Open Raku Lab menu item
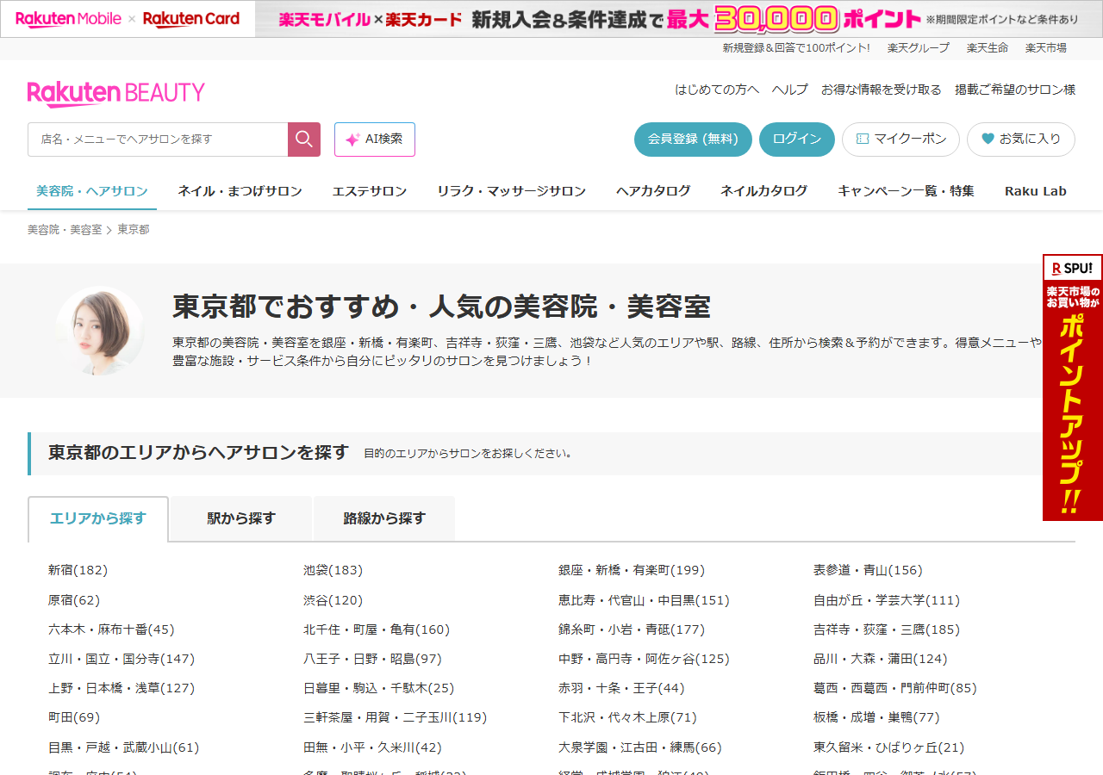The width and height of the screenshot is (1103, 775). 1036,191
